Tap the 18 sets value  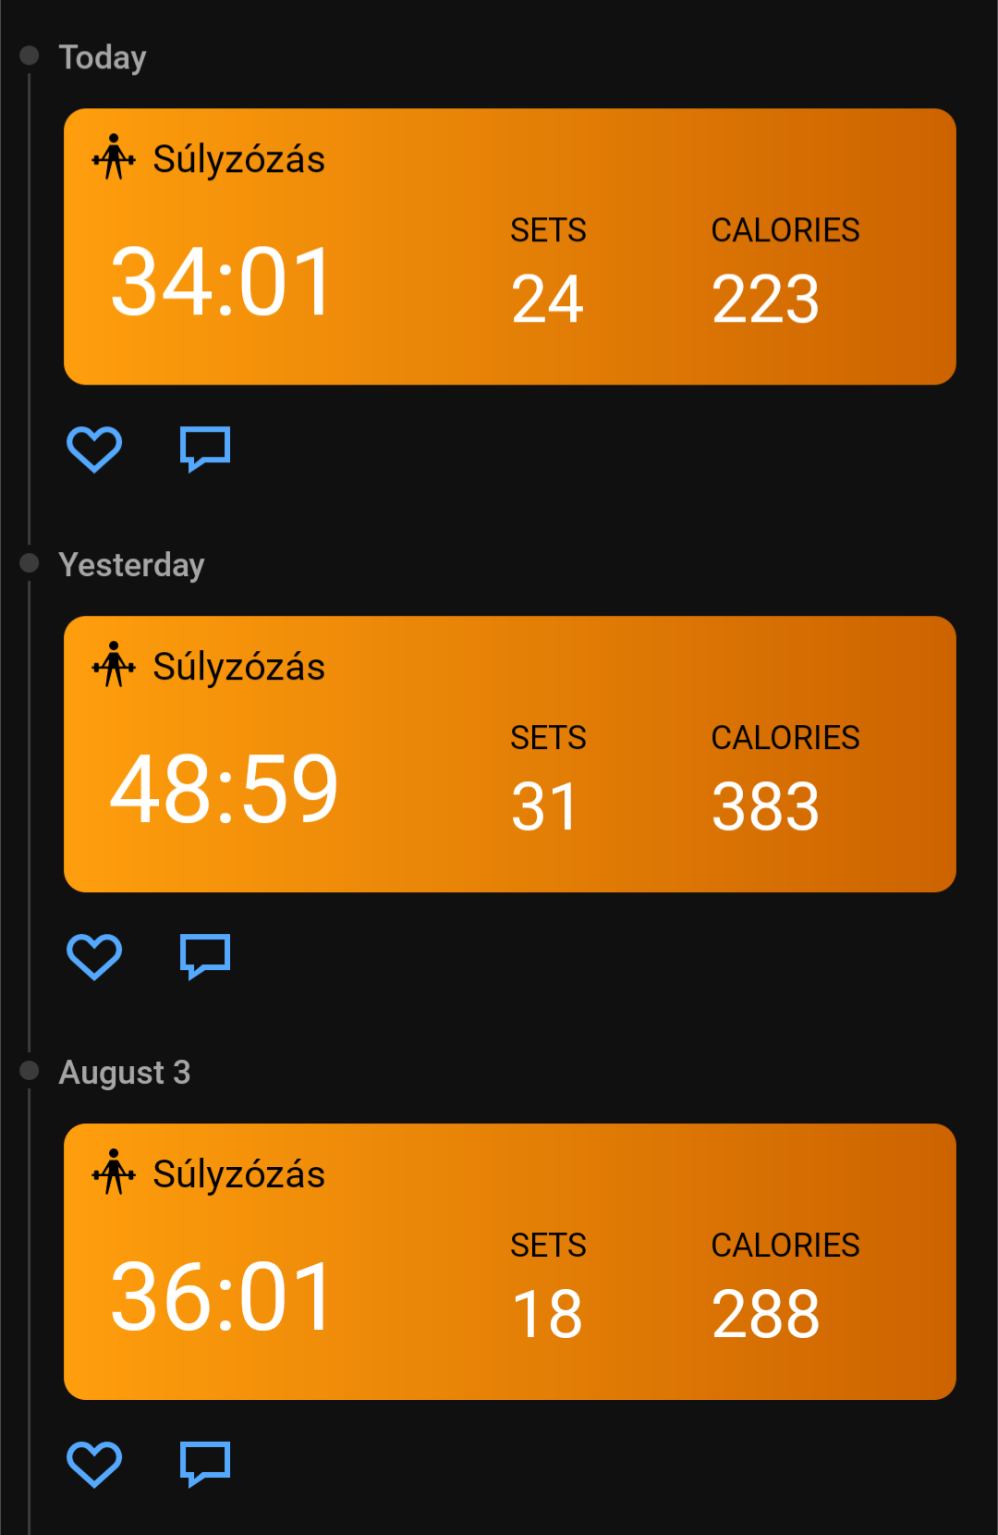click(547, 1315)
